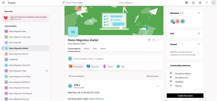This screenshot has width=217, height=101.
Task: Copy community link with the chain icon
Action: (154, 40)
